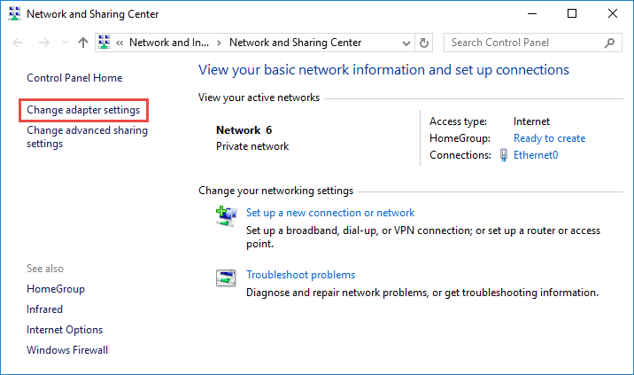
Task: Select the Network and Sharing Center breadcrumb
Action: 295,43
